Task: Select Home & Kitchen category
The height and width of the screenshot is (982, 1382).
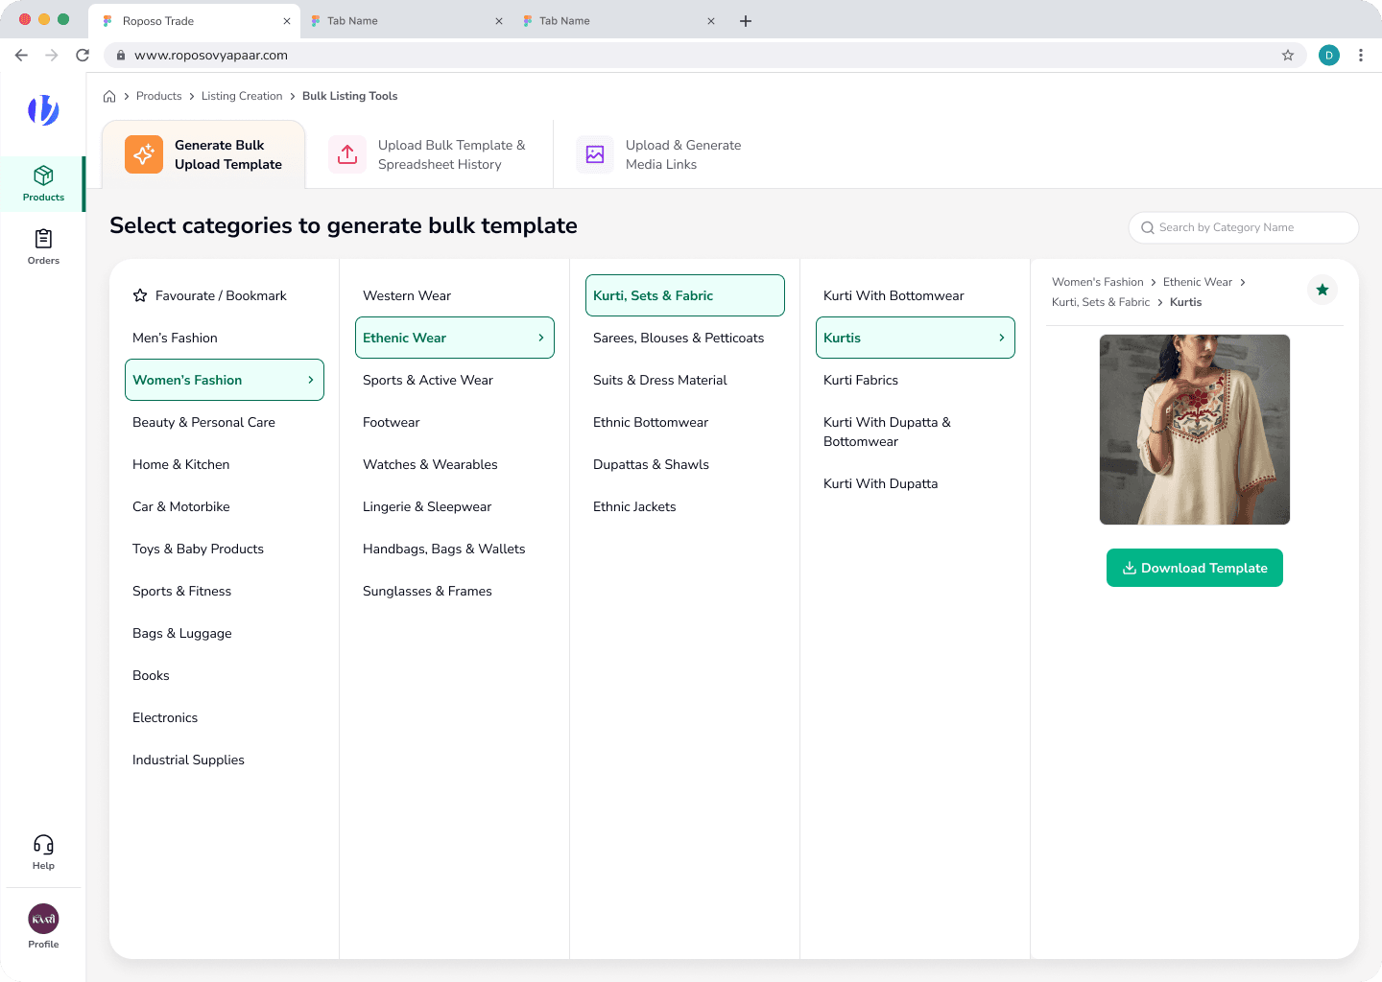Action: click(225, 464)
